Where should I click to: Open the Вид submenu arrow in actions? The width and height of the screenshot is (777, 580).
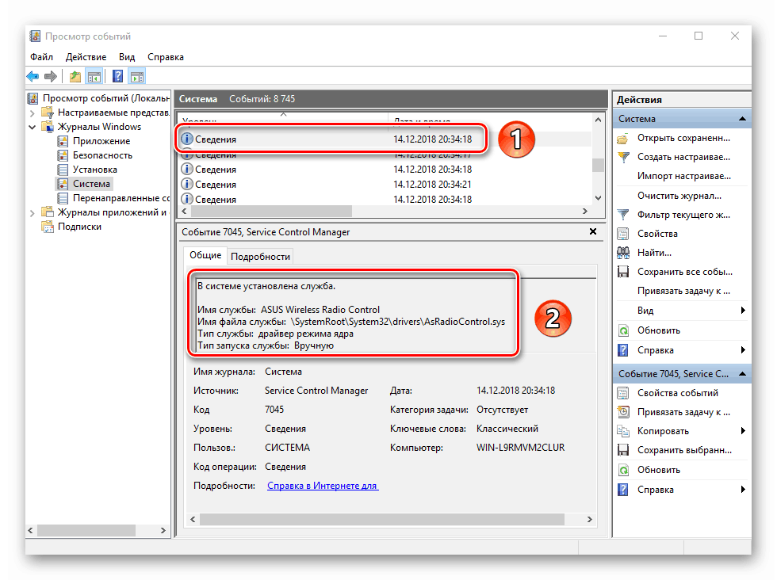click(743, 311)
